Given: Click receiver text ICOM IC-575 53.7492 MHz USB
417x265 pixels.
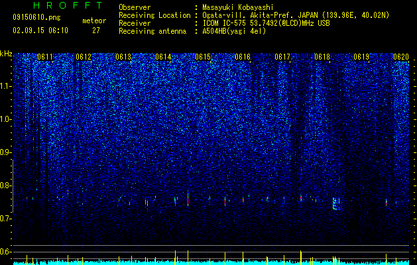Looking at the screenshot, I should coord(266,23).
